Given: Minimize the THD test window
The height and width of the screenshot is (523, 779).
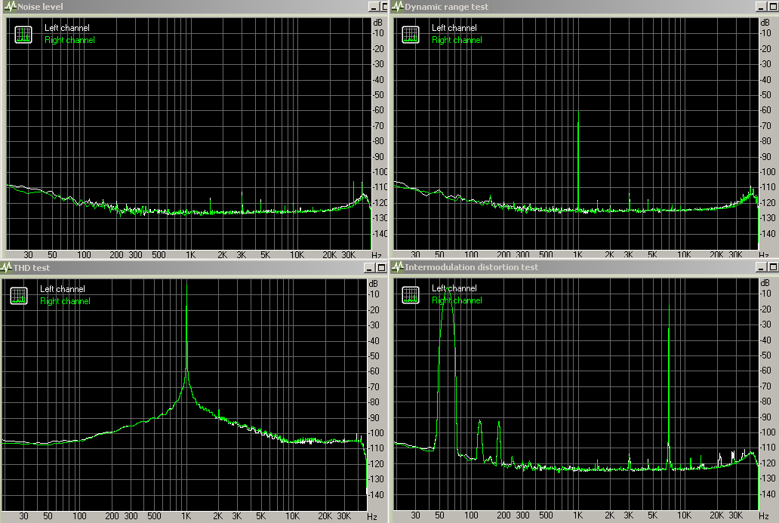Looking at the screenshot, I should pyautogui.click(x=373, y=267).
